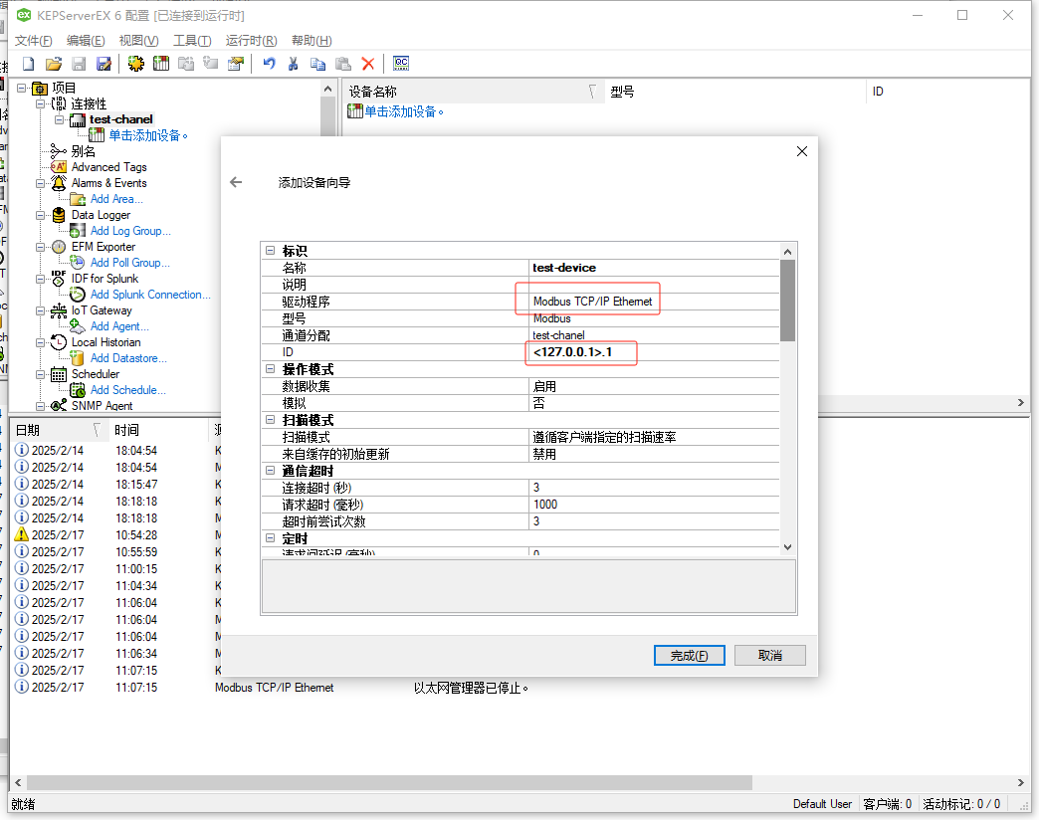The height and width of the screenshot is (820, 1039).
Task: Click the 取消 cancel button
Action: click(x=770, y=655)
